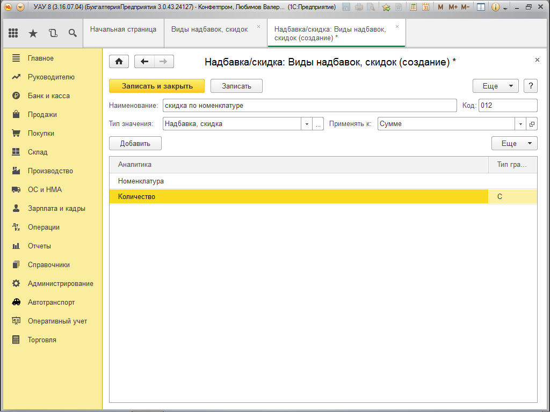Screen dimensions: 550x412
Task: Switch to Виды надбавок, скидок tab
Action: tap(209, 30)
